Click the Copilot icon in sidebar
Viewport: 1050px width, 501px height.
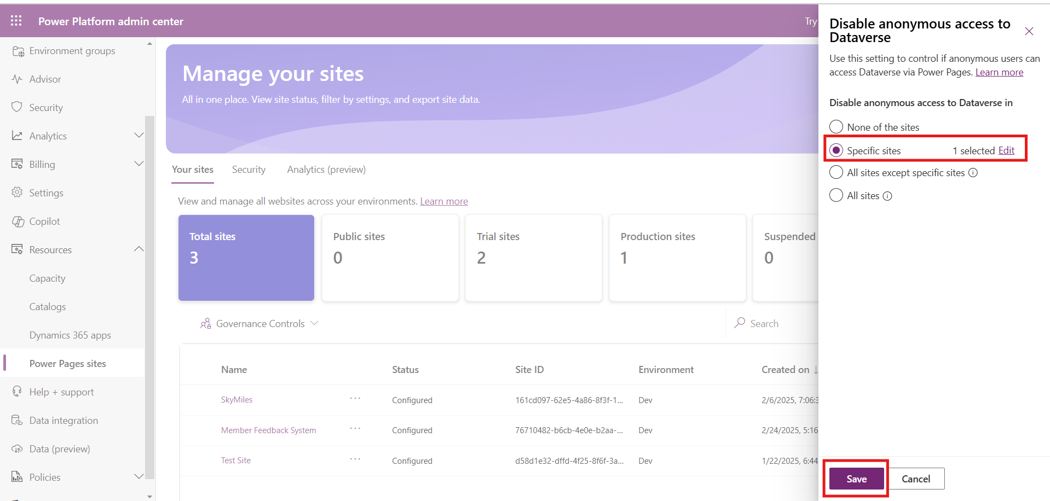click(18, 222)
